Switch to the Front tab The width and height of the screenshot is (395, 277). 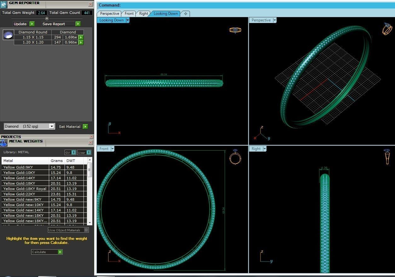point(129,14)
